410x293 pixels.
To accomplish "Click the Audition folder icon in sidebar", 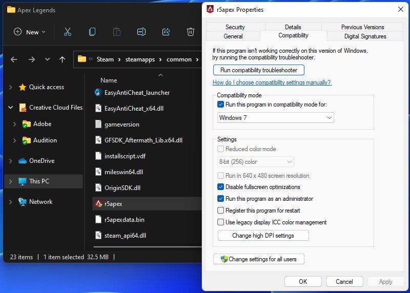I will click(27, 140).
